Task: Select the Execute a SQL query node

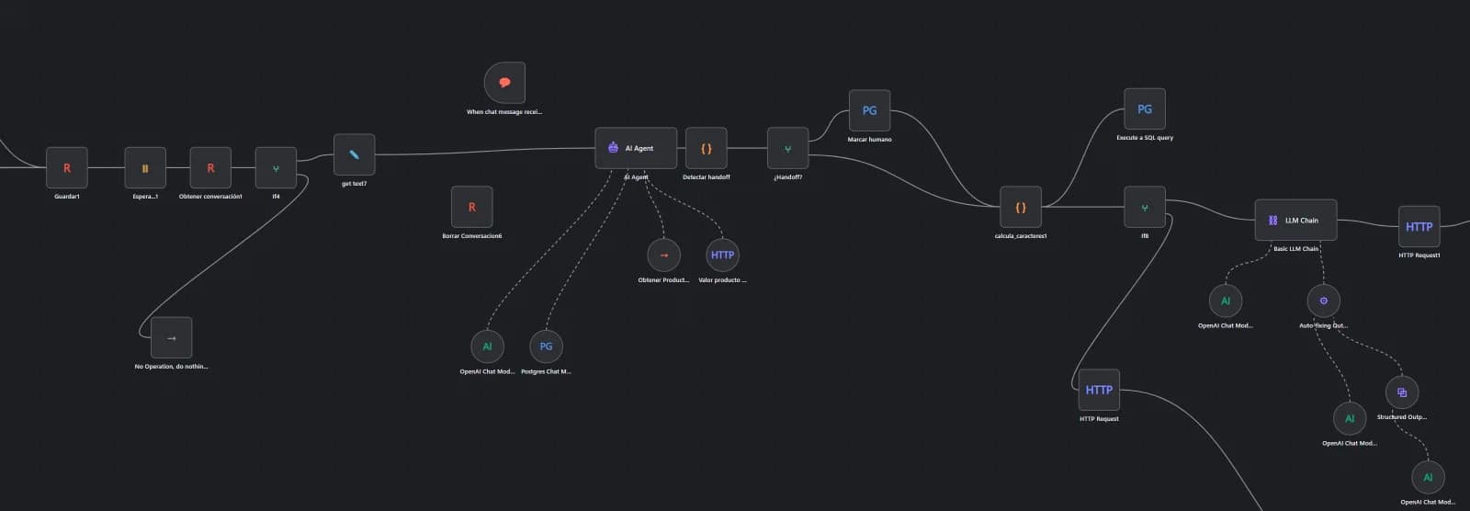Action: click(x=1145, y=108)
